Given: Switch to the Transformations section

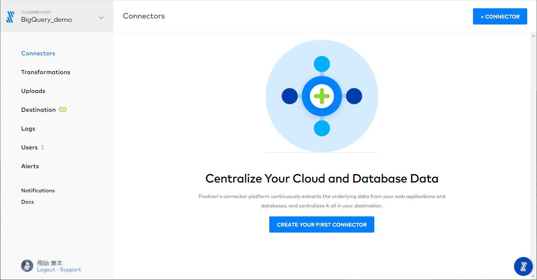Looking at the screenshot, I should 46,72.
